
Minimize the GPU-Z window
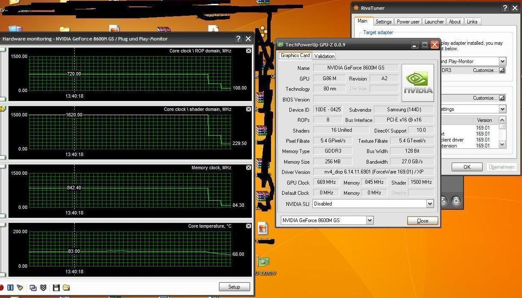click(x=415, y=45)
